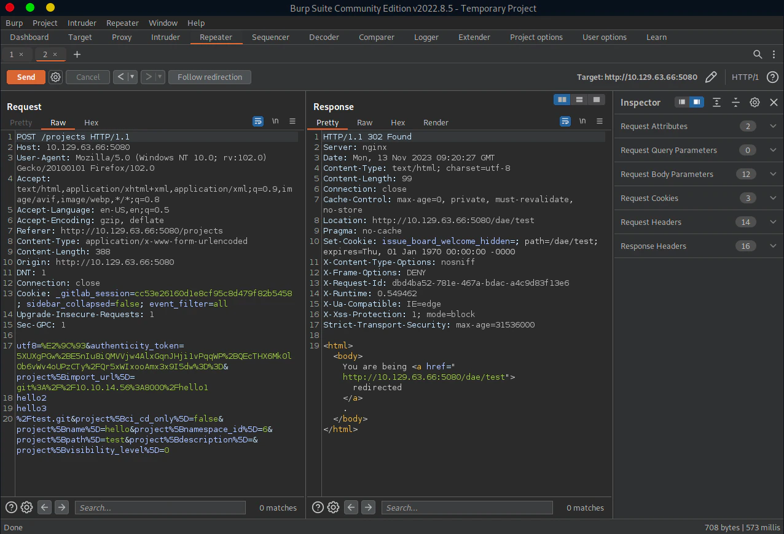
Task: Click the HTTP/1 protocol label
Action: coord(745,77)
